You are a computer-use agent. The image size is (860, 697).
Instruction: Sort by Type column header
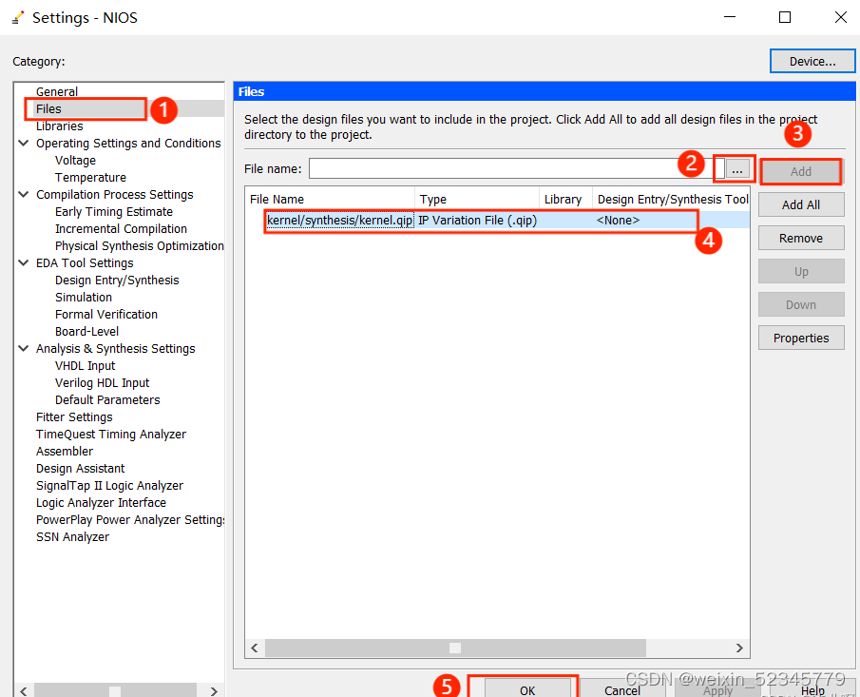click(477, 200)
